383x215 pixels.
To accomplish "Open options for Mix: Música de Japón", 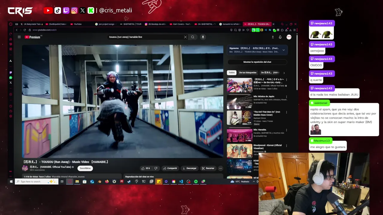I will pos(286,97).
